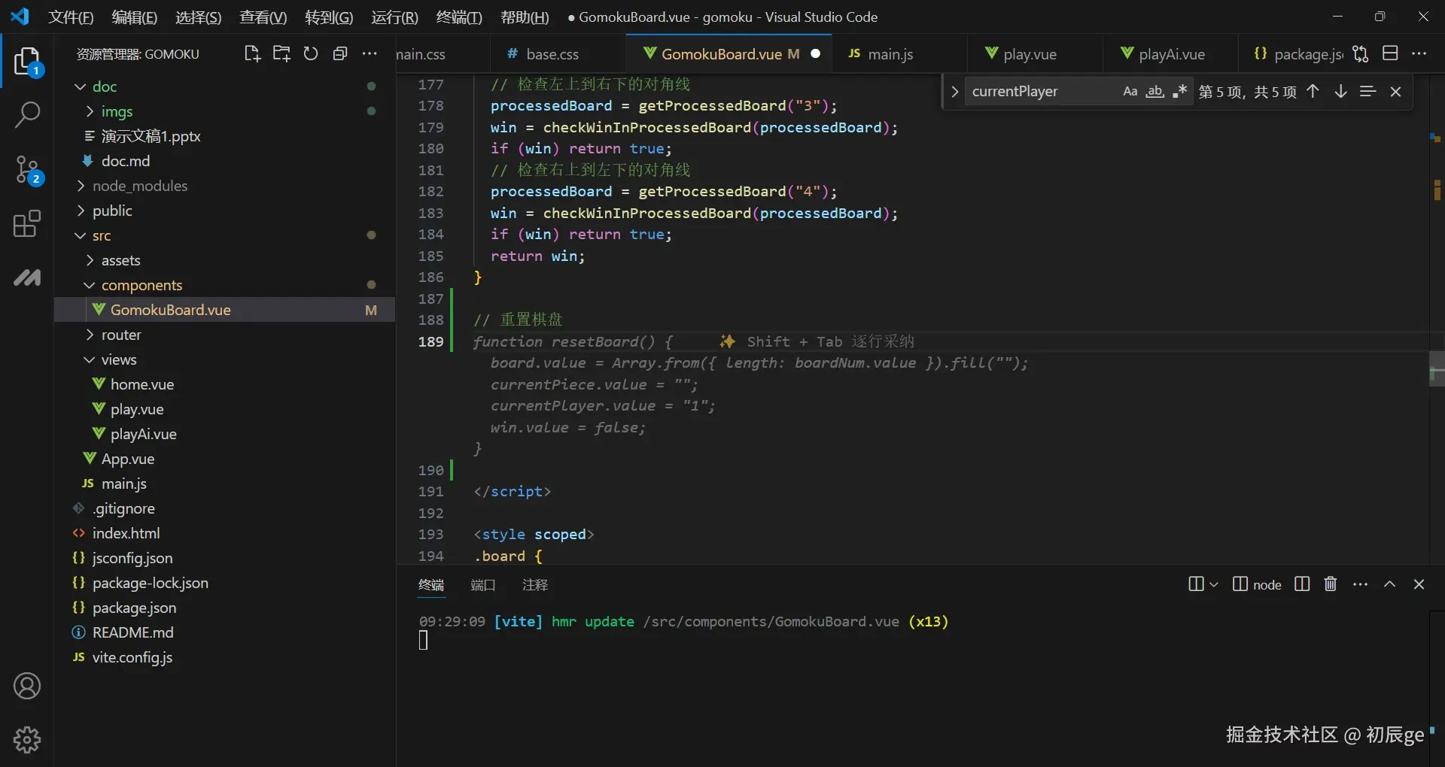Open the Manage gear settings icon

(27, 740)
